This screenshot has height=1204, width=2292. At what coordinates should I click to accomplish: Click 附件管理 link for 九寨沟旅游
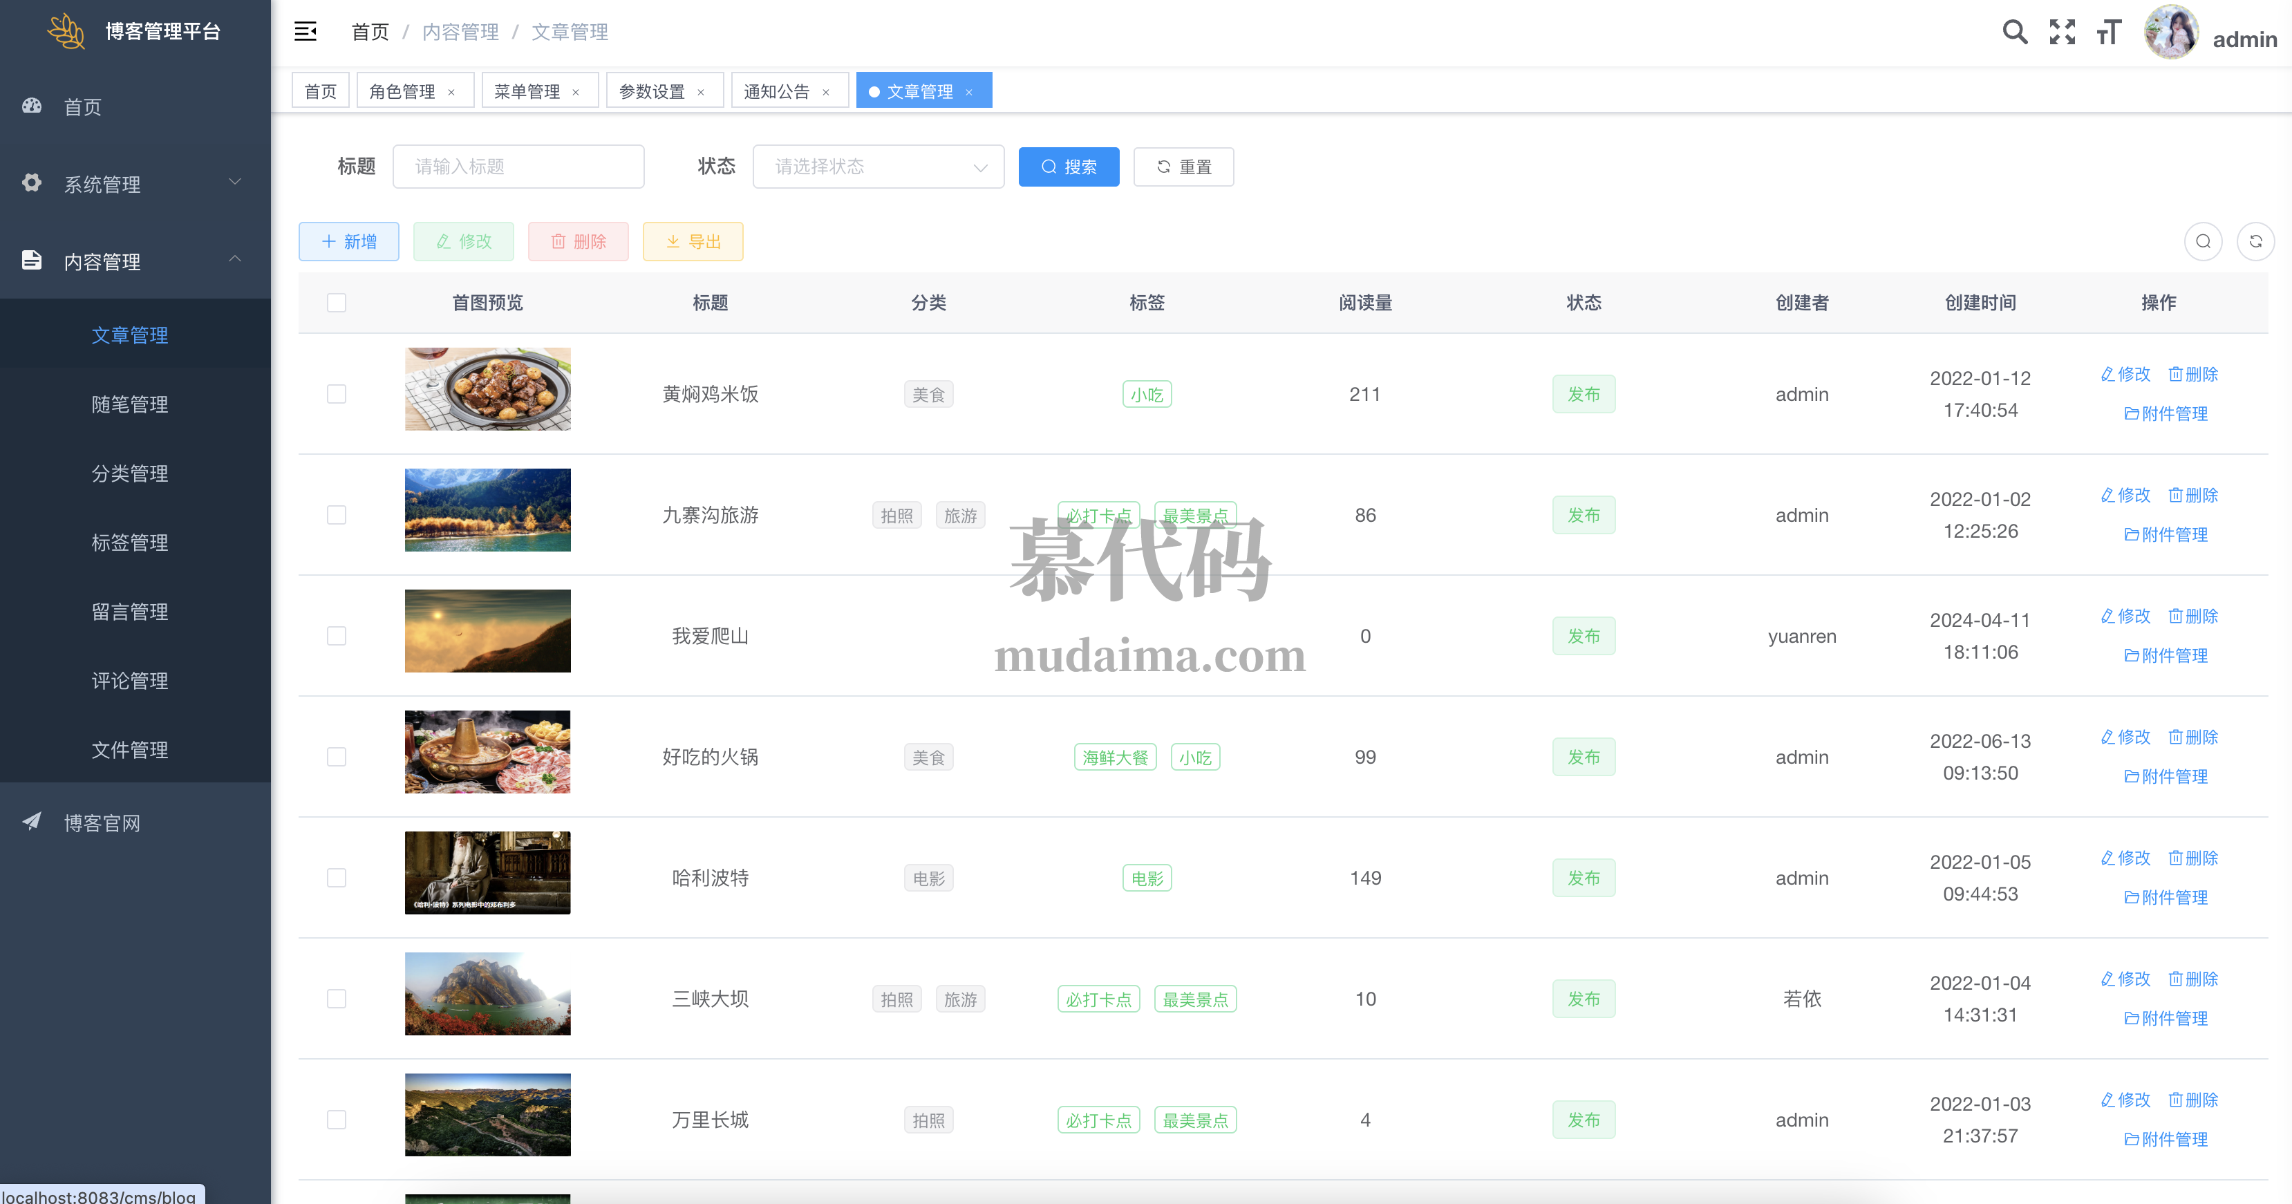[x=2166, y=535]
